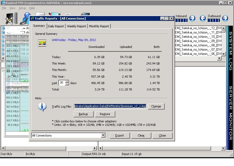Click the Outbound right arrow button

pos(225,18)
